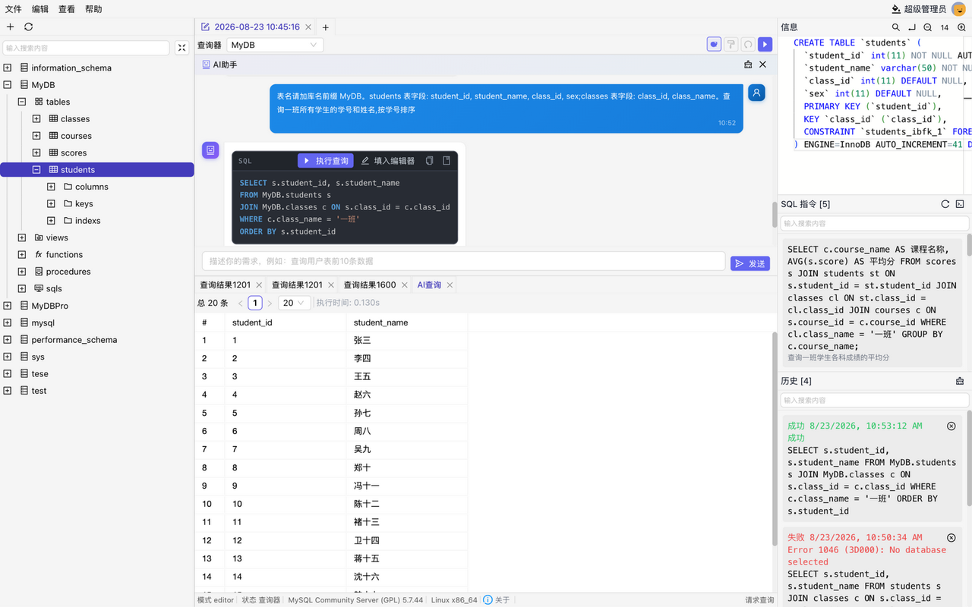Copy the generated SQL code block
Image resolution: width=972 pixels, height=607 pixels.
430,161
